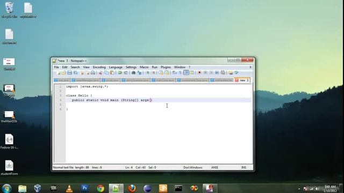Click the user defined language icon
The height and width of the screenshot is (193, 344).
point(192,73)
